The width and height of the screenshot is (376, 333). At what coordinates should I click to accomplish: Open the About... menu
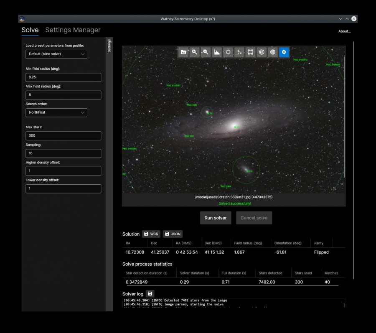(344, 31)
